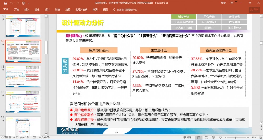Click 产品变更 navigation button
Viewport: 263px width, 140px height.
(235, 22)
